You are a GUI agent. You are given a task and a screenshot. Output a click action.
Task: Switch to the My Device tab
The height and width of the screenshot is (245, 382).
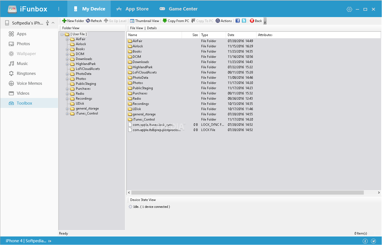point(89,9)
